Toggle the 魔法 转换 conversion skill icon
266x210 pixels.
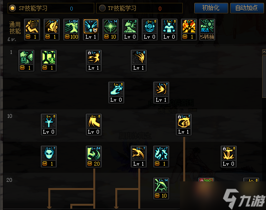(x=207, y=30)
